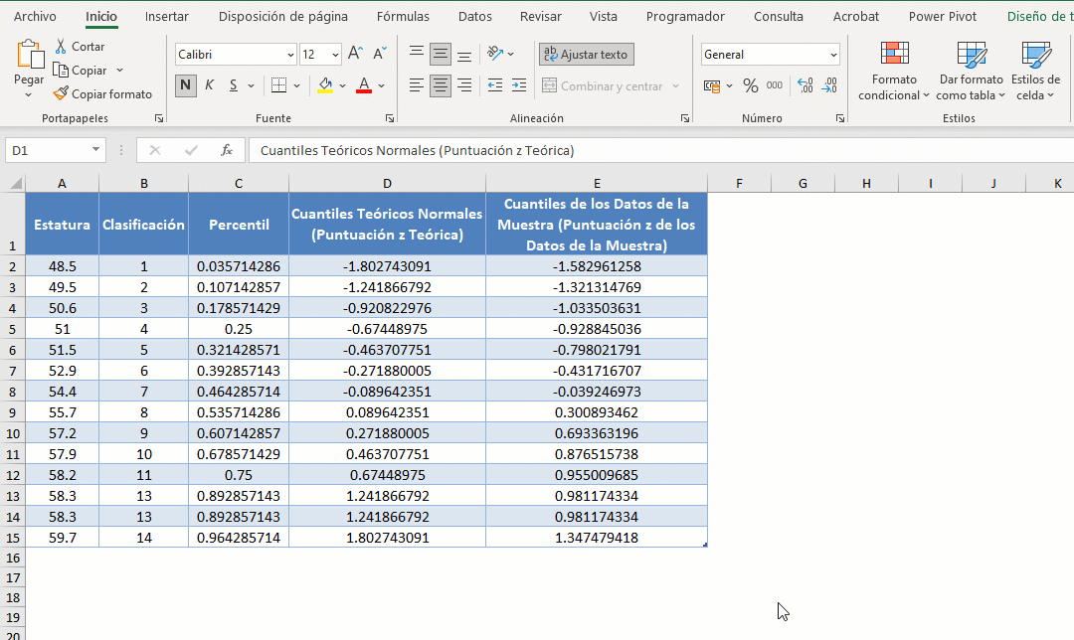Click the borders icon in Fuente group
Viewport: 1074px width, 640px height.
tap(278, 85)
